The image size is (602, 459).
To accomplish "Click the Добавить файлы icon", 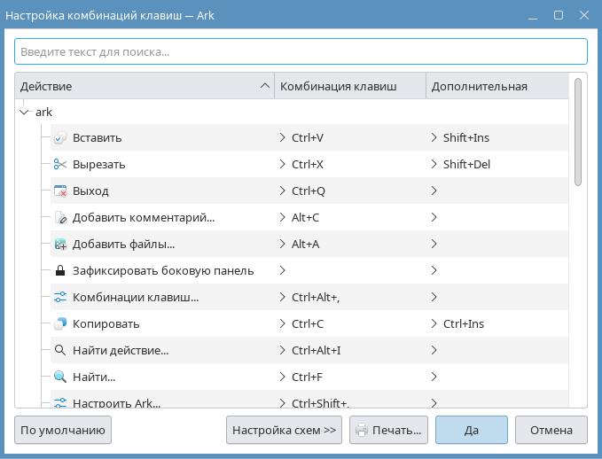I will [60, 244].
